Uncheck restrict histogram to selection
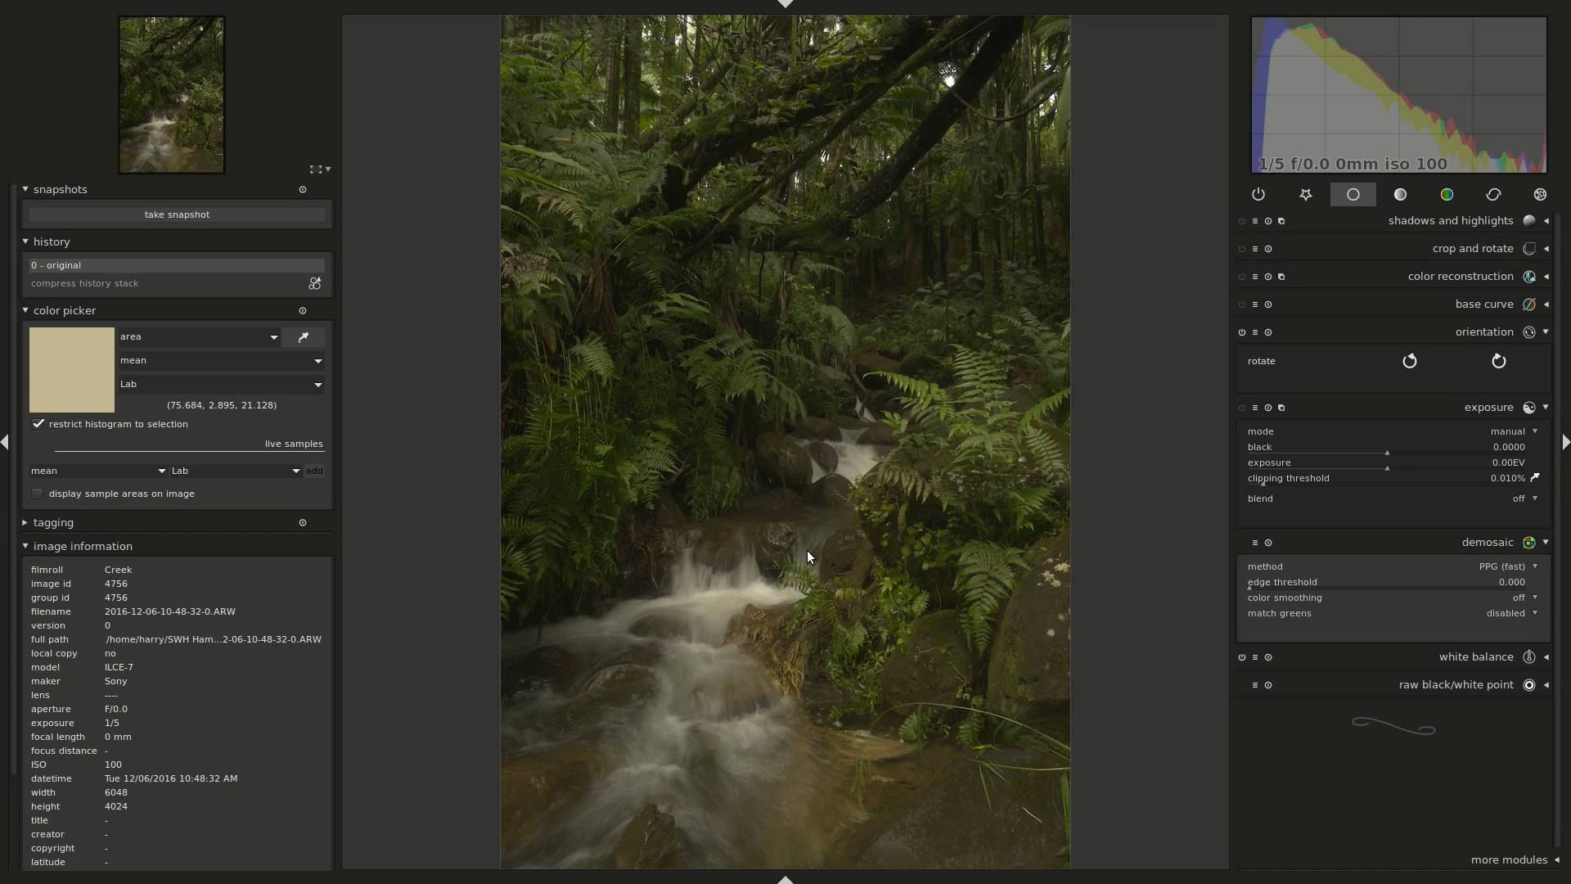This screenshot has height=884, width=1571. point(38,424)
